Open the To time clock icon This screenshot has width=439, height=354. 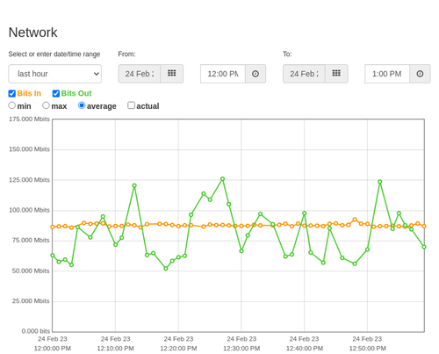(x=420, y=74)
